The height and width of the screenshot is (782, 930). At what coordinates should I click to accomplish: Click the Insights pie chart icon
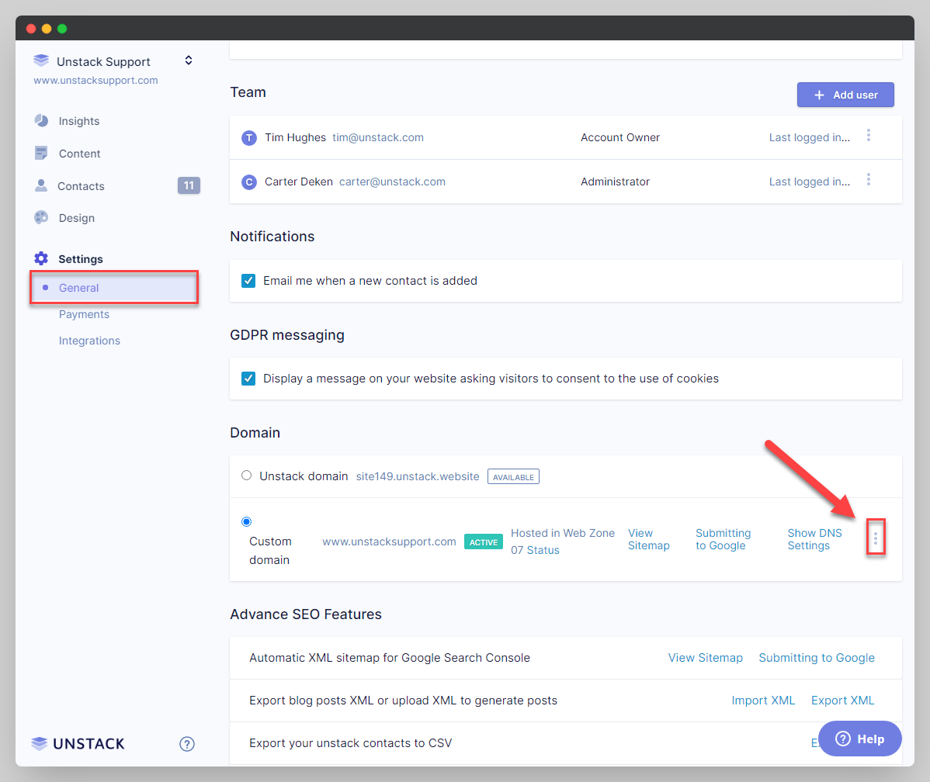pyautogui.click(x=41, y=121)
